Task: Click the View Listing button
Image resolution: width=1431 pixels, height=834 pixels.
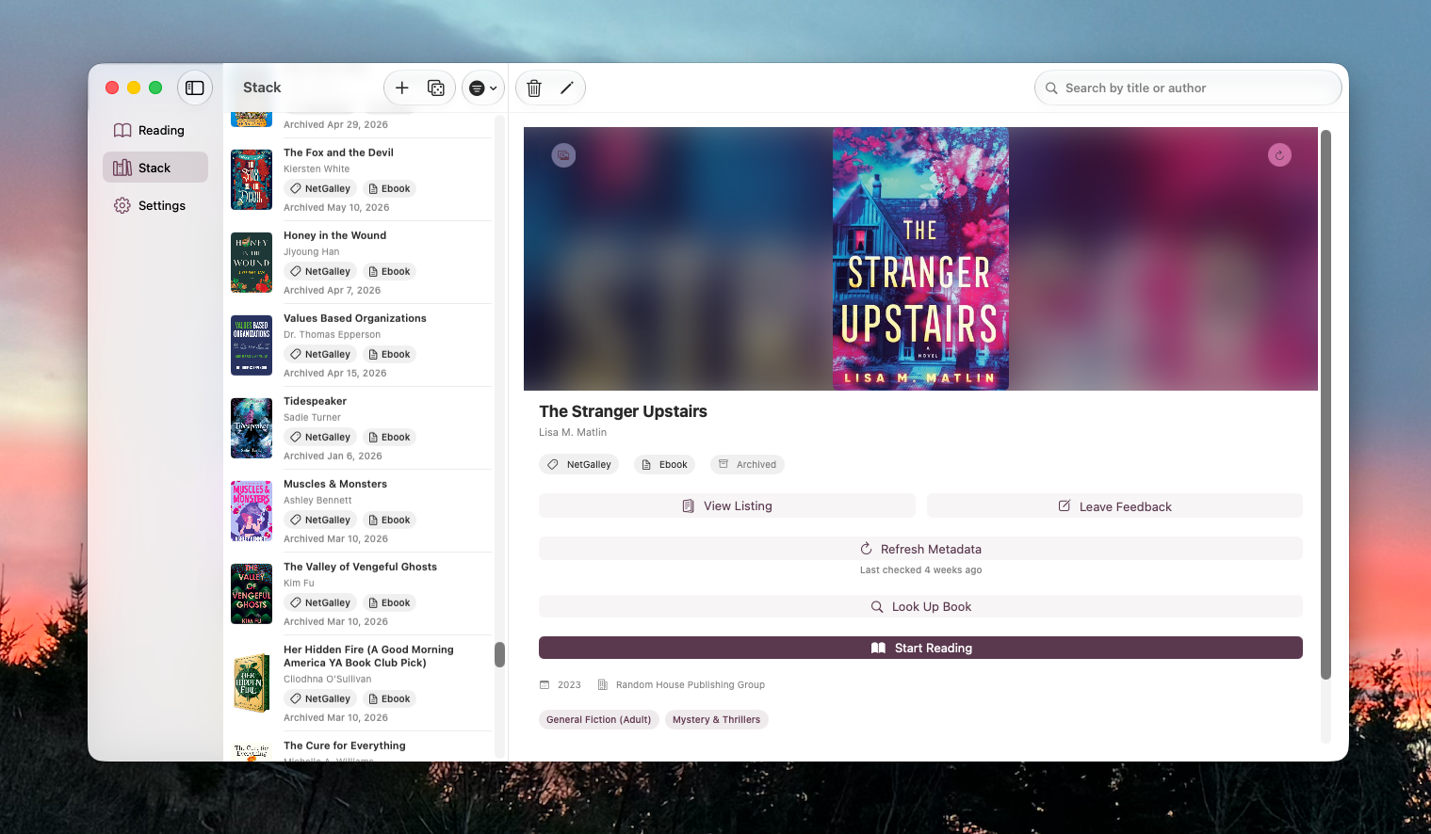Action: (727, 505)
